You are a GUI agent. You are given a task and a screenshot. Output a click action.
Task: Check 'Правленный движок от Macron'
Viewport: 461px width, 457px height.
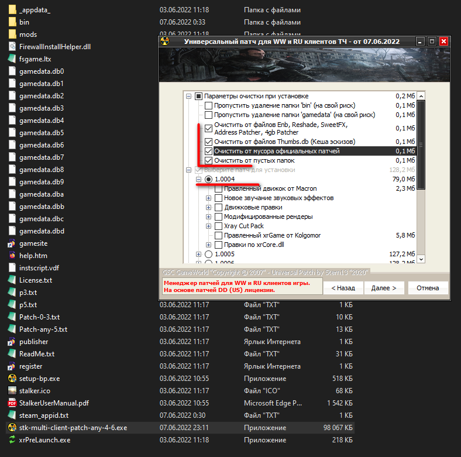(x=218, y=188)
